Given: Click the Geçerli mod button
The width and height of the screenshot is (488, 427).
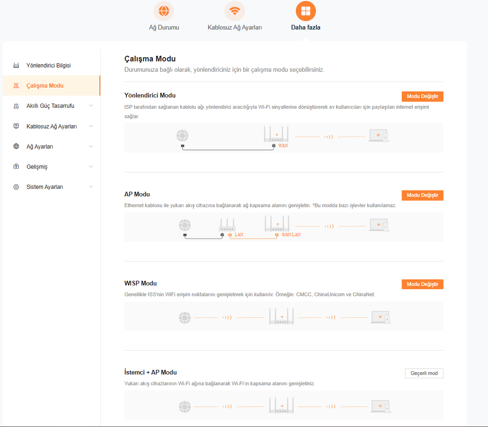Looking at the screenshot, I should [x=424, y=373].
